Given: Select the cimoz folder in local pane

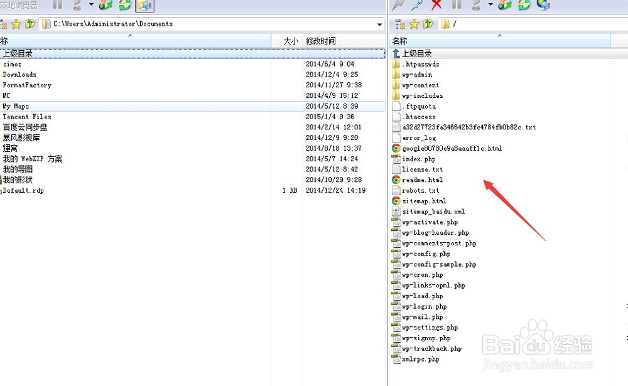Looking at the screenshot, I should 13,64.
